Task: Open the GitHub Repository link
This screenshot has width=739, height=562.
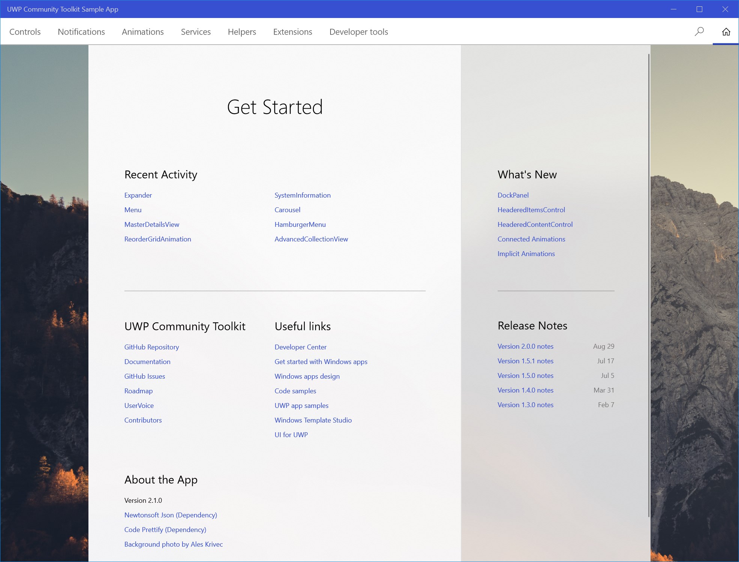Action: coord(151,347)
